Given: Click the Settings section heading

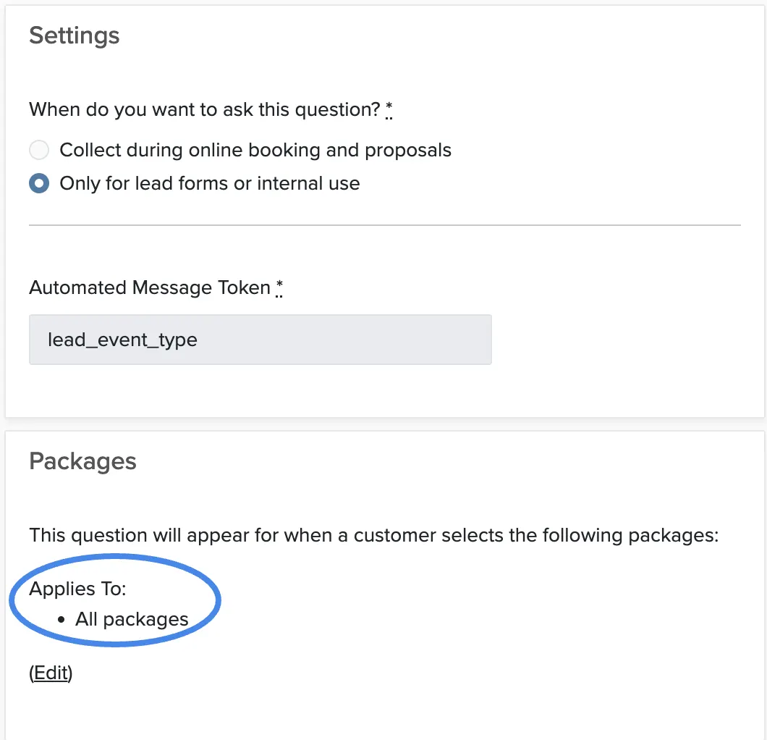Looking at the screenshot, I should 75,35.
